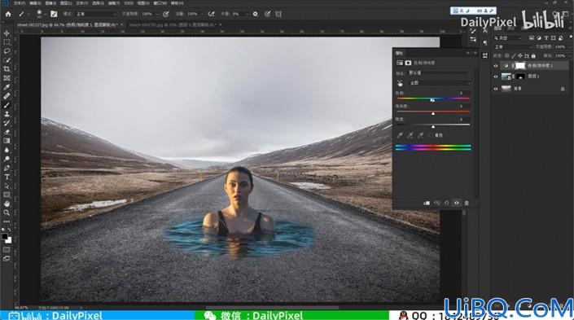Select the Blur tool
The image size is (574, 320).
point(7,150)
